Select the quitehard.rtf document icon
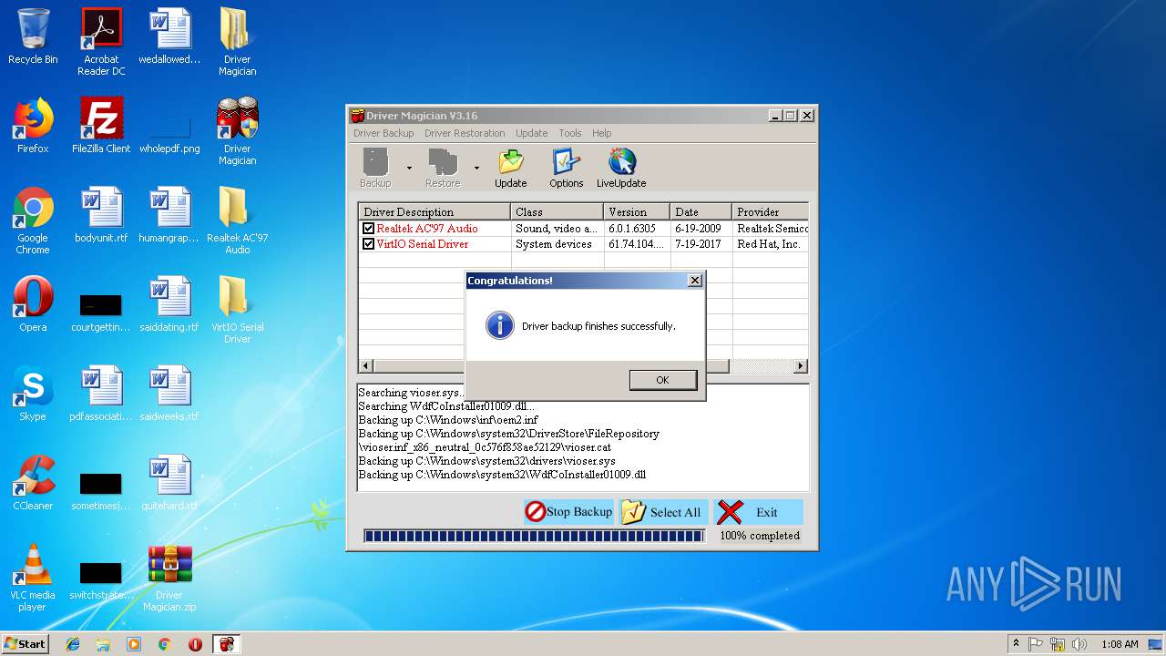 169,483
